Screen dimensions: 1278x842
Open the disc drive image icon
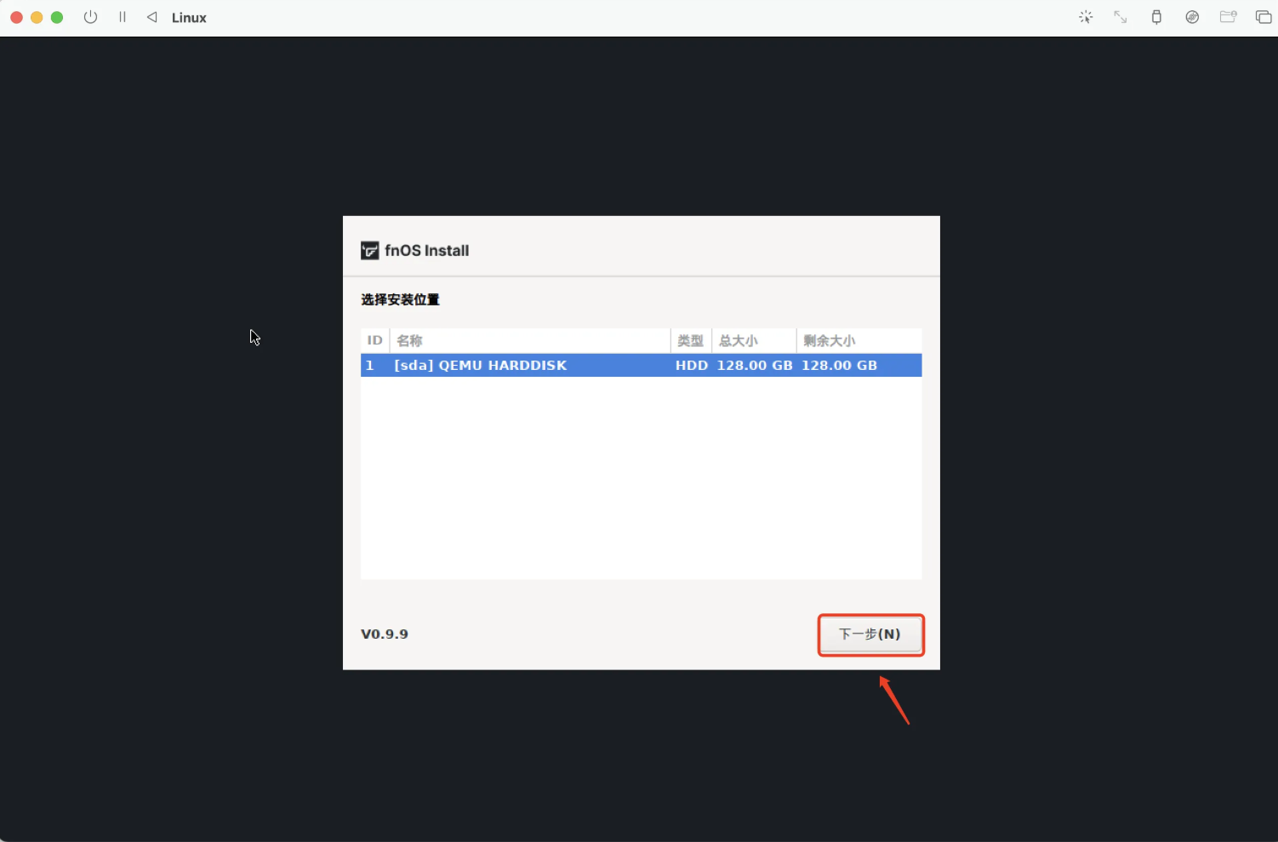point(1192,17)
